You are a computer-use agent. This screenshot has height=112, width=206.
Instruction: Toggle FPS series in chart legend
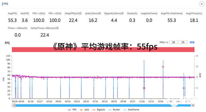[72, 110]
